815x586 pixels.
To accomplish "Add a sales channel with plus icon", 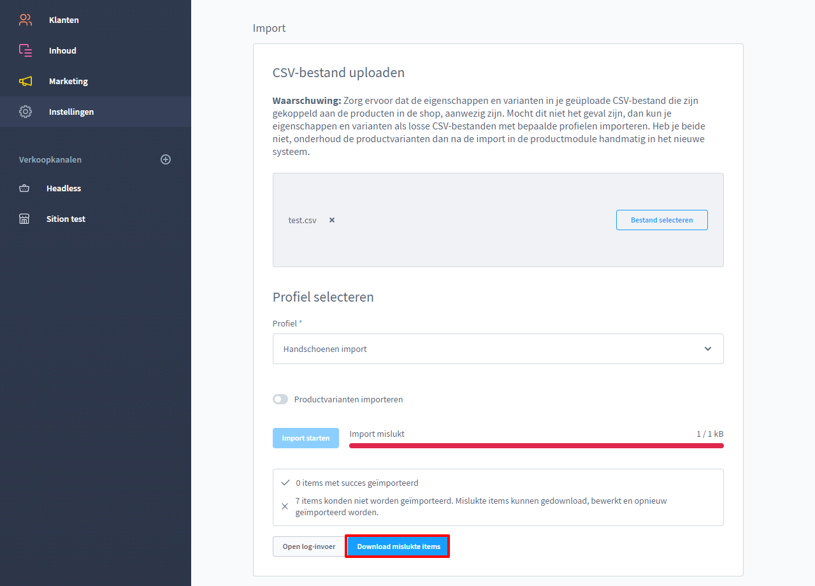I will [166, 159].
